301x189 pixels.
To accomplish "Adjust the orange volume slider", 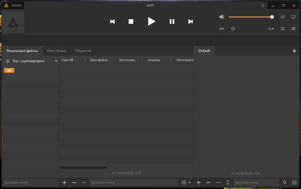I will coord(251,17).
